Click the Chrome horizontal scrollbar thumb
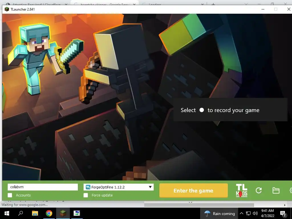This screenshot has height=219, width=292. [x=199, y=205]
